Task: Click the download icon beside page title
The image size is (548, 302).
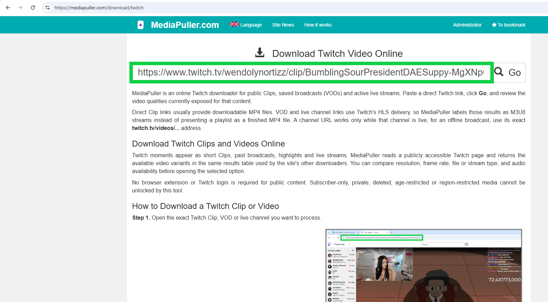Action: [260, 53]
